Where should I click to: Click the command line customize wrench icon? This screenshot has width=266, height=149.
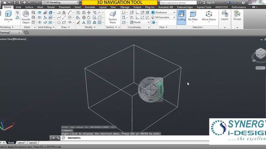click(x=58, y=138)
